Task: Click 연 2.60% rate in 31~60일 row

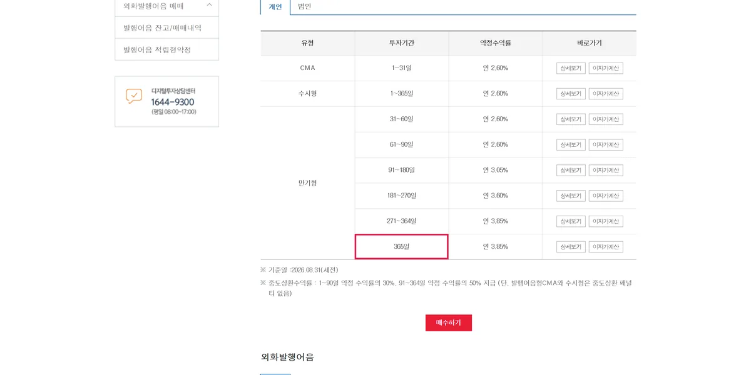Action: coord(496,119)
